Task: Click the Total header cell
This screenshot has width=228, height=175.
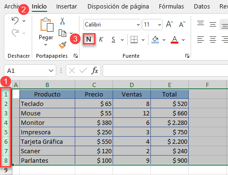Action: 170,94
